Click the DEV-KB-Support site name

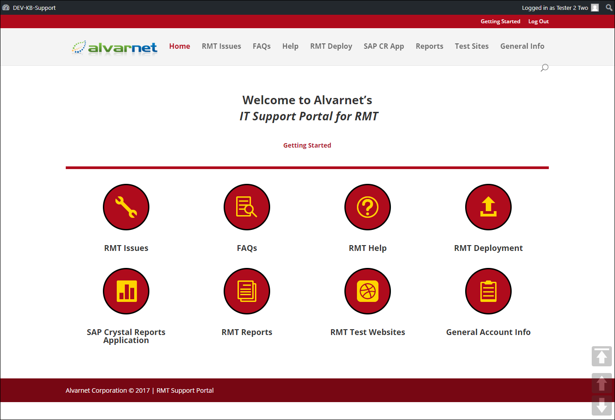pyautogui.click(x=34, y=8)
